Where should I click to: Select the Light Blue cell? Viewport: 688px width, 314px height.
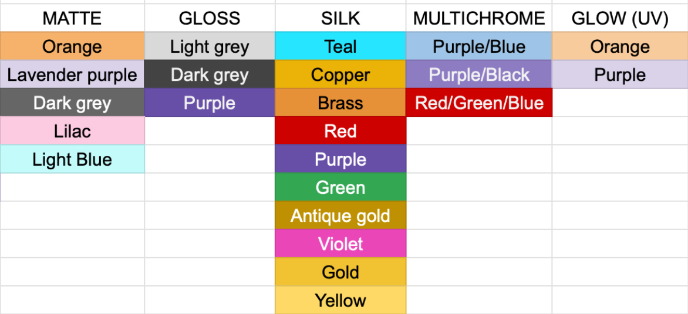click(72, 159)
